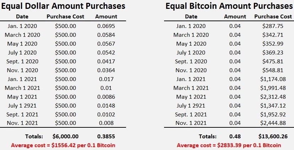Click the $6,000.00 total purchase cost
This screenshot has width=294, height=150.
point(65,136)
